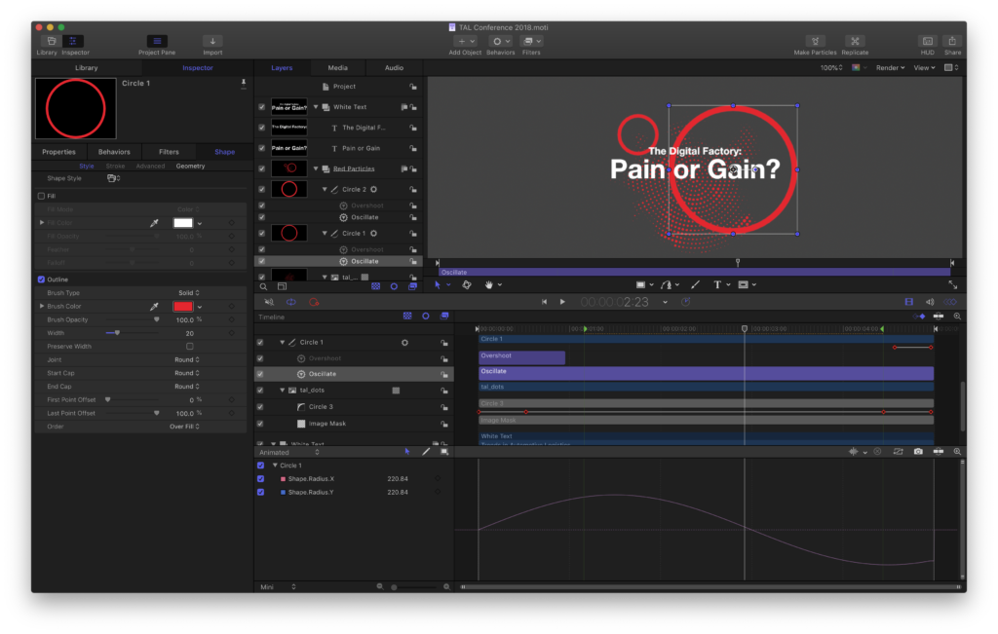The width and height of the screenshot is (998, 634).
Task: Open the Animated curve set dropdown
Action: [x=288, y=453]
